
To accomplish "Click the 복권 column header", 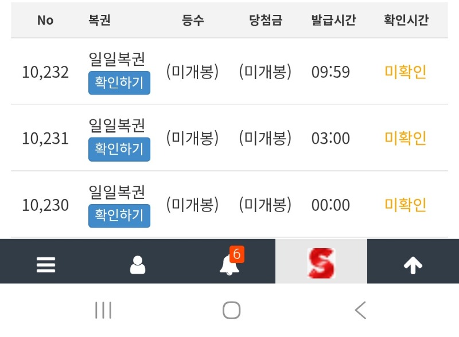I will [x=100, y=20].
